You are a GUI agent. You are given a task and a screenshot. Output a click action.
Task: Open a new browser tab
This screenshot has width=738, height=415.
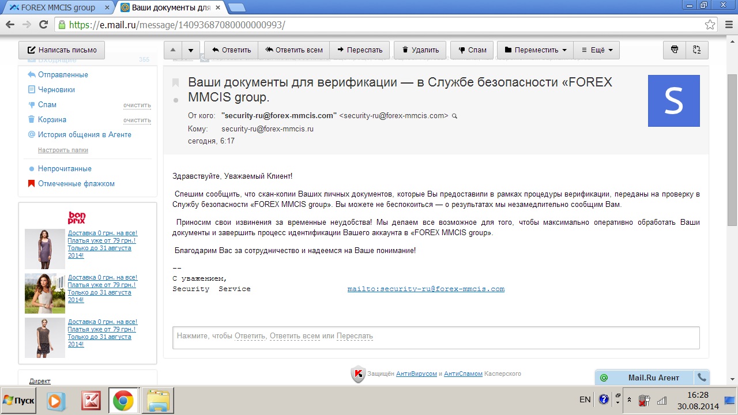(236, 7)
